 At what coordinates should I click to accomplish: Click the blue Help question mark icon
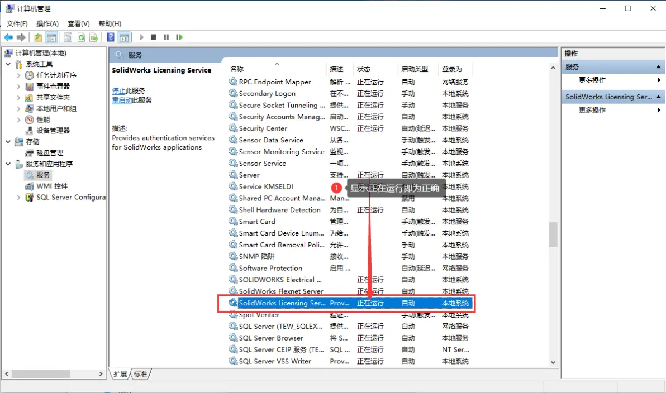111,37
